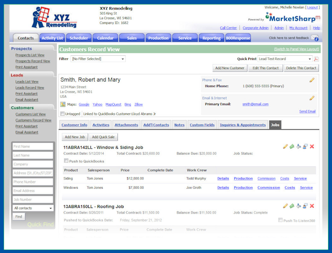Open person chat icon for Window & Siding Job
The image size is (332, 253).
305,146
